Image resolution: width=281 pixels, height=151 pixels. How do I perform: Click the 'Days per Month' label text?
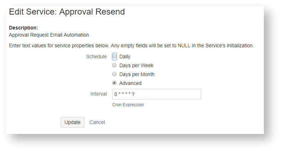click(137, 74)
